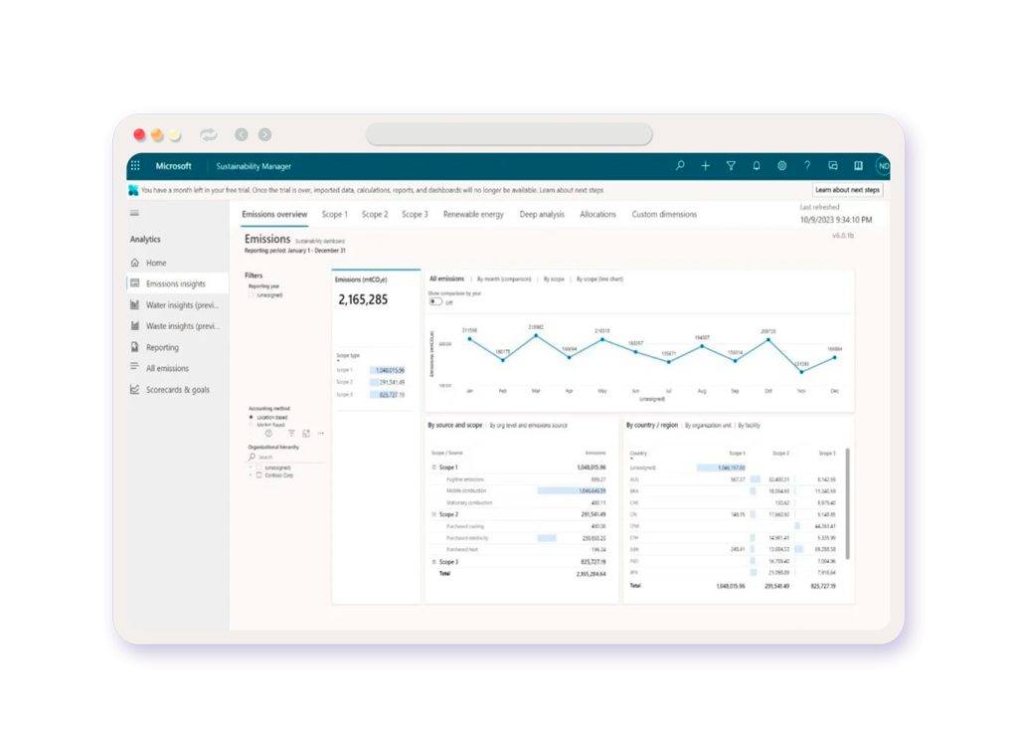Open the filter funnel icon in header

pos(731,166)
